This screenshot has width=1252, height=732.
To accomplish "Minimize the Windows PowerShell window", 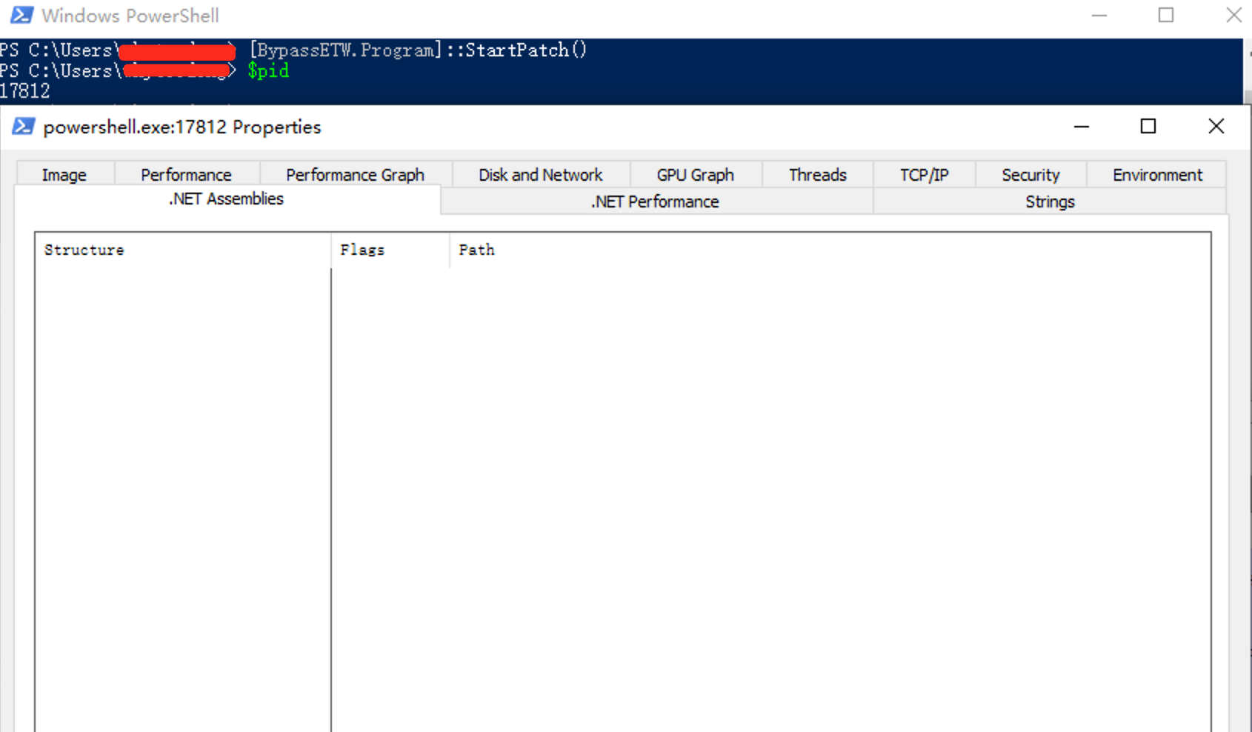I will point(1099,16).
